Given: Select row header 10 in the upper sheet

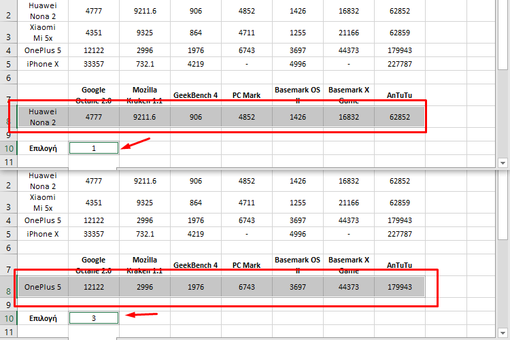Looking at the screenshot, I should pyautogui.click(x=8, y=148).
